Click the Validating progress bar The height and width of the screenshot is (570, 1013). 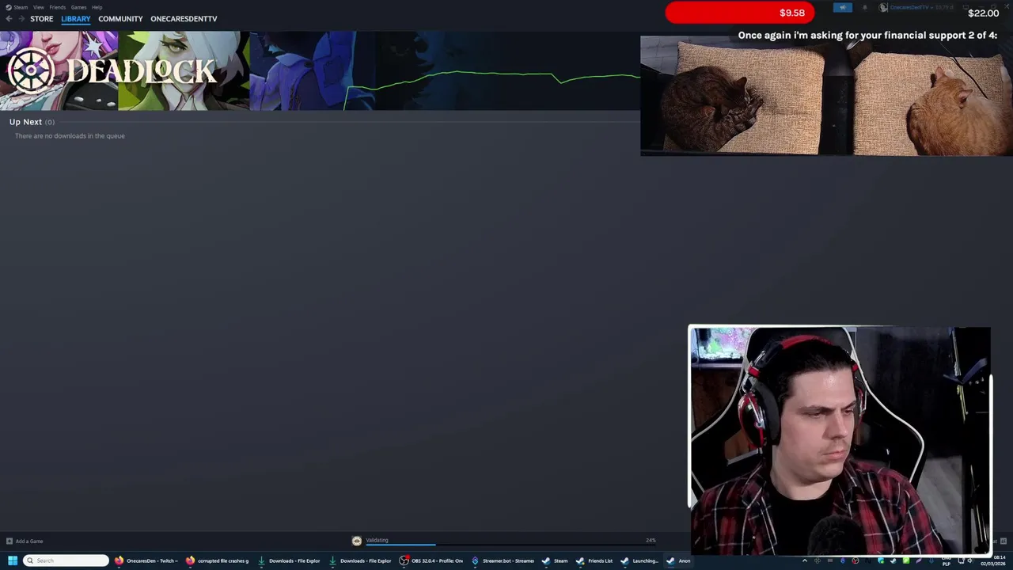click(x=510, y=545)
